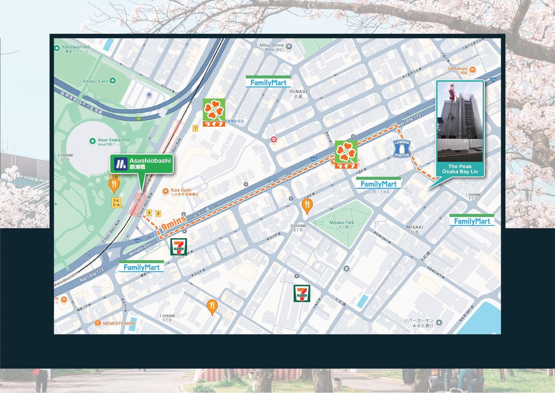Click the FamilyMart logo by Misaki
The width and height of the screenshot is (555, 393).
(472, 220)
